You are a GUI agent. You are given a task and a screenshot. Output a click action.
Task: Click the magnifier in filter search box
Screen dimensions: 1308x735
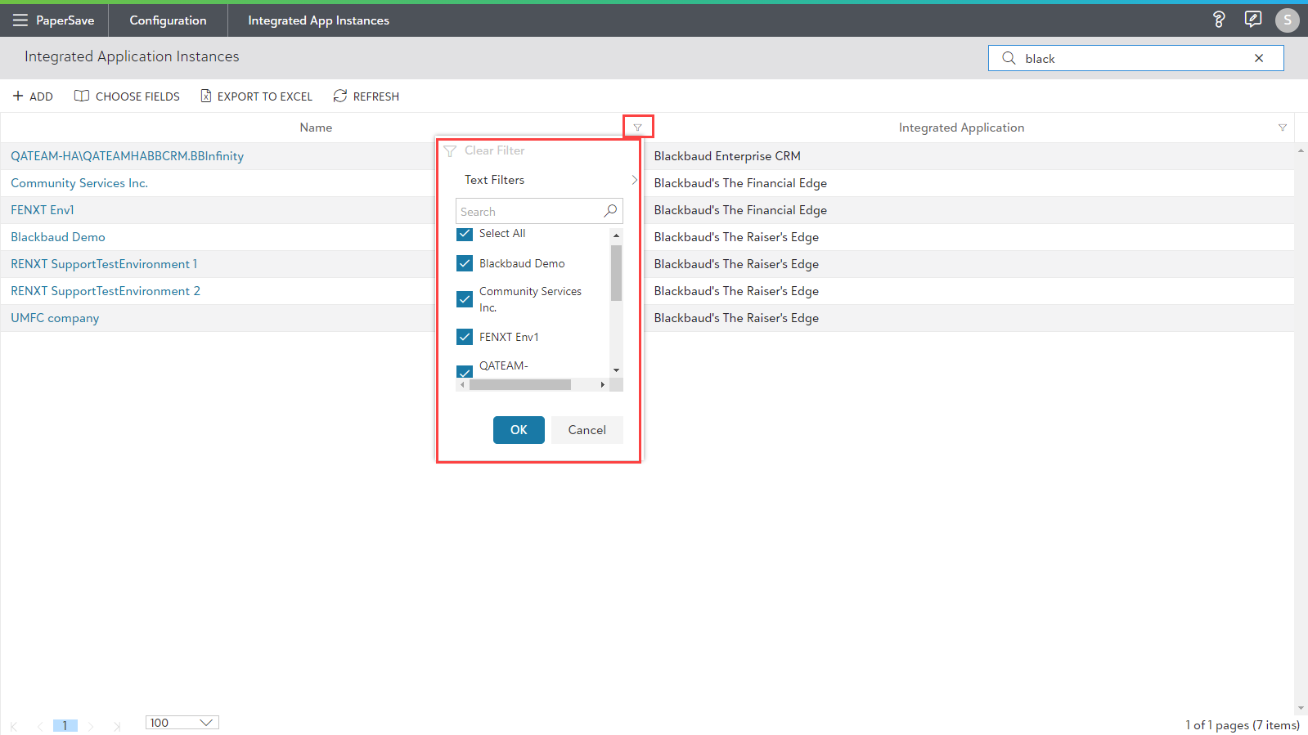click(610, 211)
